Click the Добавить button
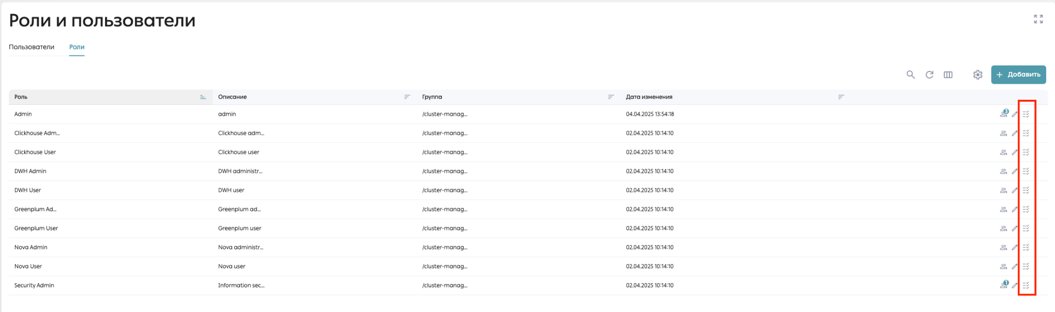The height and width of the screenshot is (312, 1055). (x=1018, y=75)
